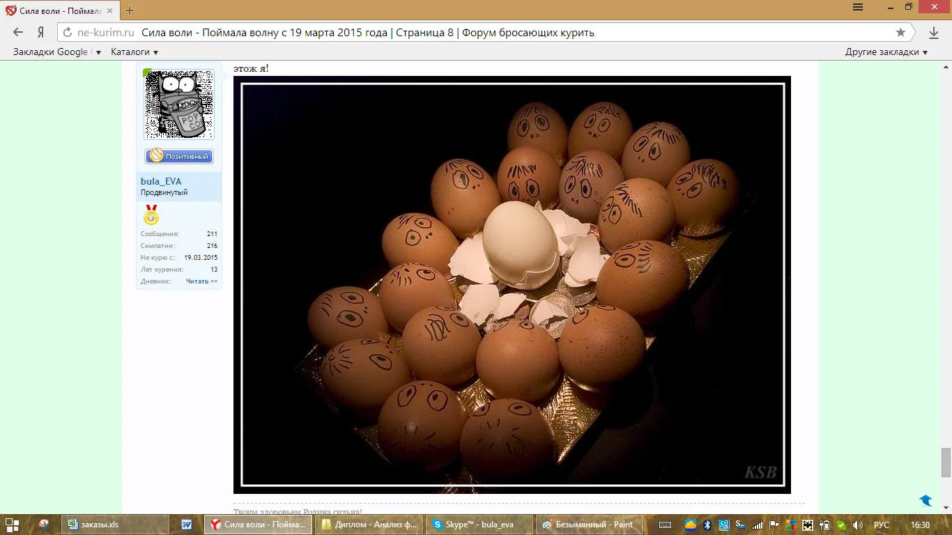Mute the speaker volume in the tray

pyautogui.click(x=859, y=525)
